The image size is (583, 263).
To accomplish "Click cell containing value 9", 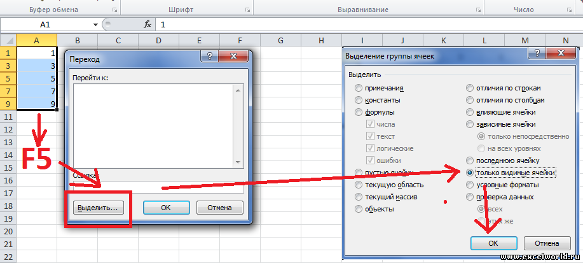I will coord(36,104).
